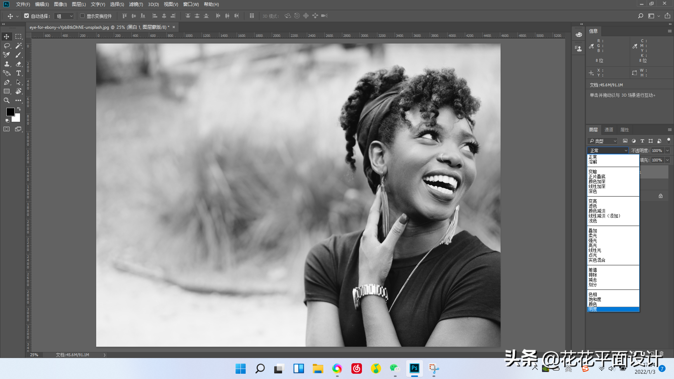
Task: Change the screen mode icon
Action: pyautogui.click(x=18, y=129)
